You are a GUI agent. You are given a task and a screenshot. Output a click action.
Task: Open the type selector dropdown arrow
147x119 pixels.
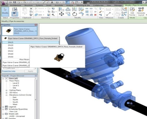36,31
